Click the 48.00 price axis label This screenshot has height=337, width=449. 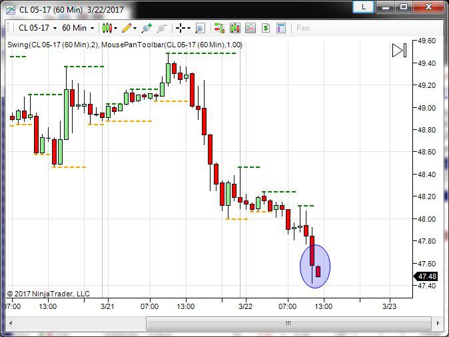pyautogui.click(x=426, y=219)
